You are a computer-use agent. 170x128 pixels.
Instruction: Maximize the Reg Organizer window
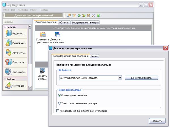point(146,5)
